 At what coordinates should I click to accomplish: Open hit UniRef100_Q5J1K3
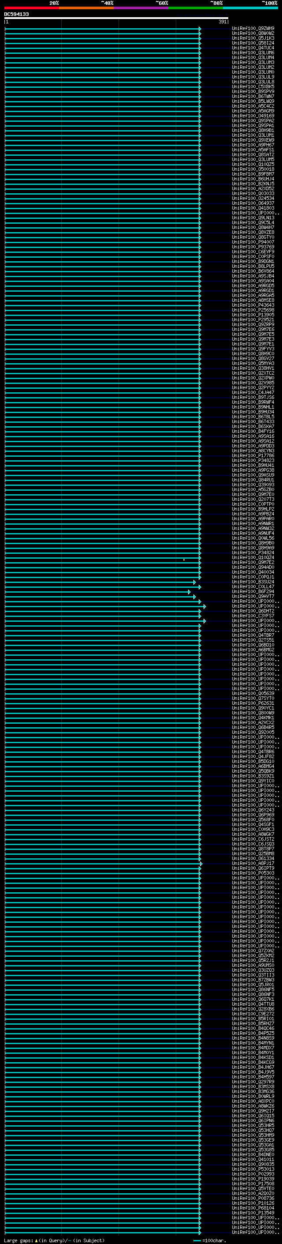tap(253, 38)
